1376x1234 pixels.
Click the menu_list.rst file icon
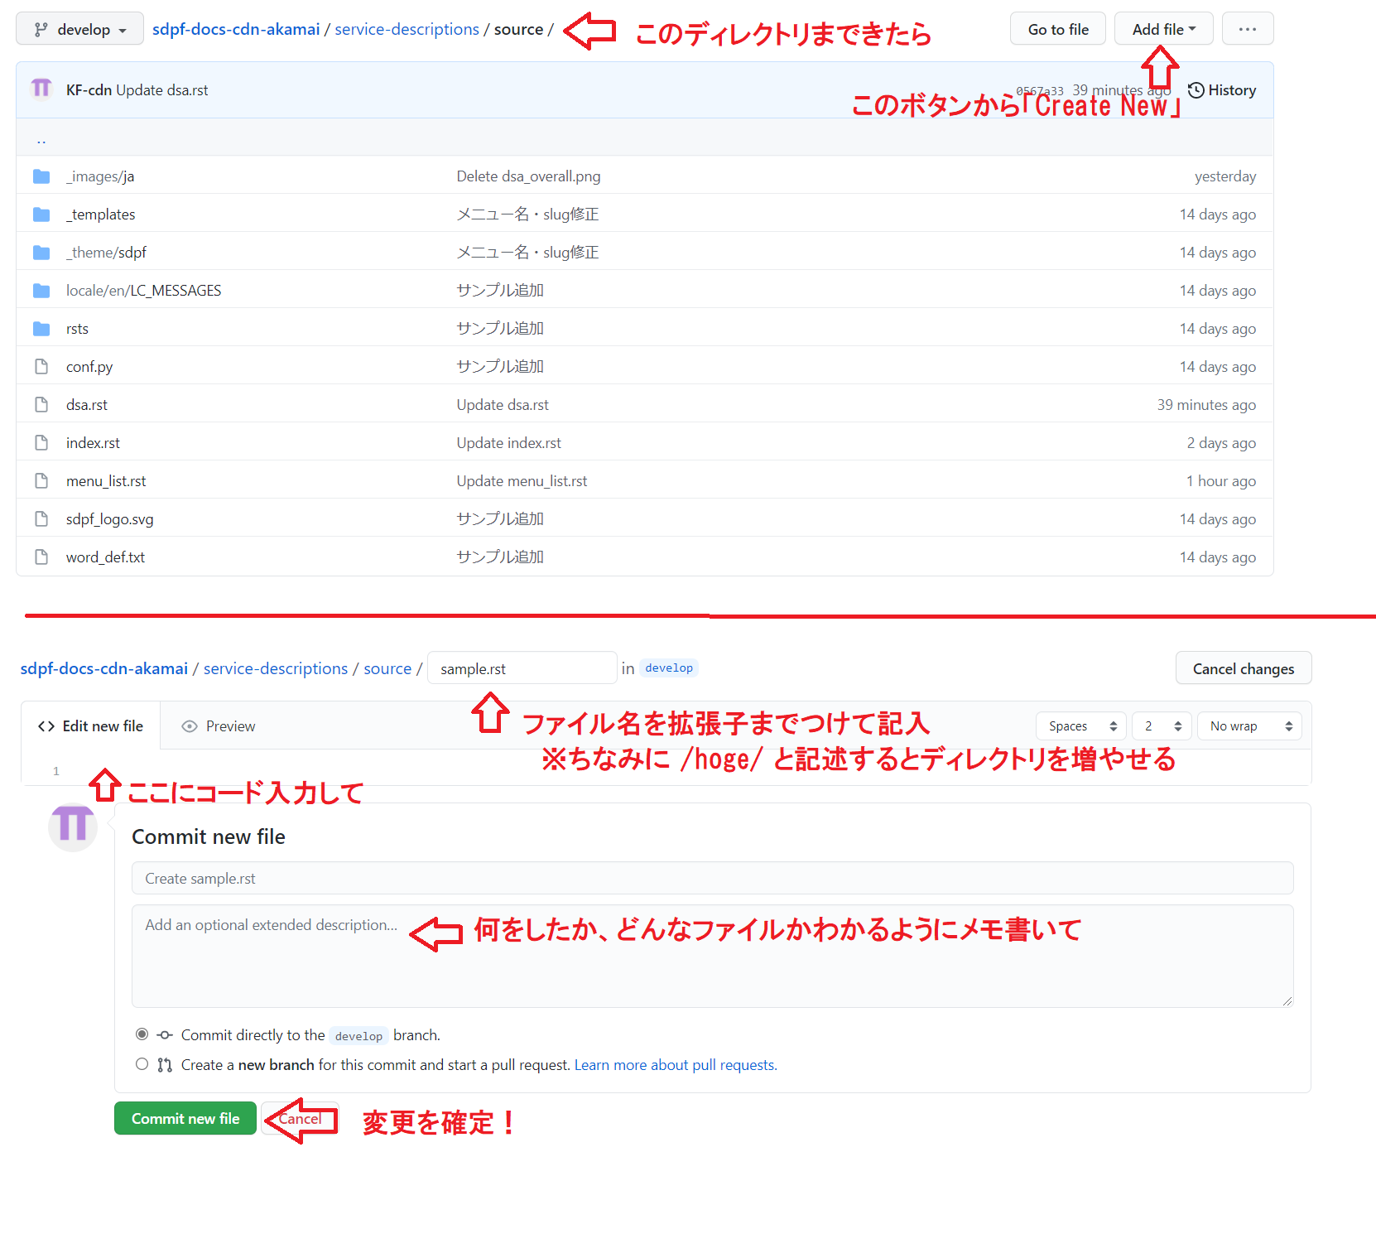point(41,481)
